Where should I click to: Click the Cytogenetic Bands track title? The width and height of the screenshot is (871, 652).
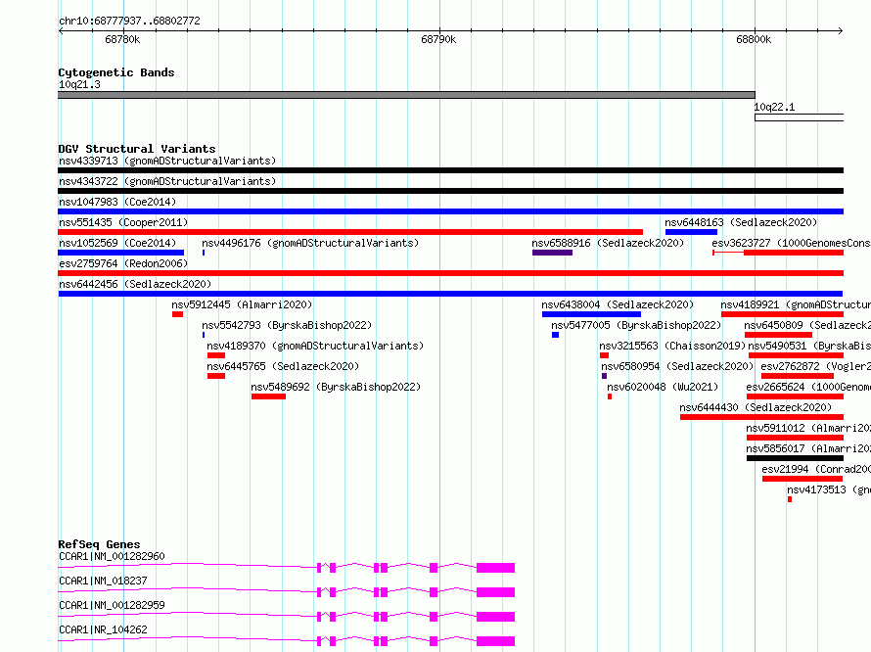click(x=116, y=72)
